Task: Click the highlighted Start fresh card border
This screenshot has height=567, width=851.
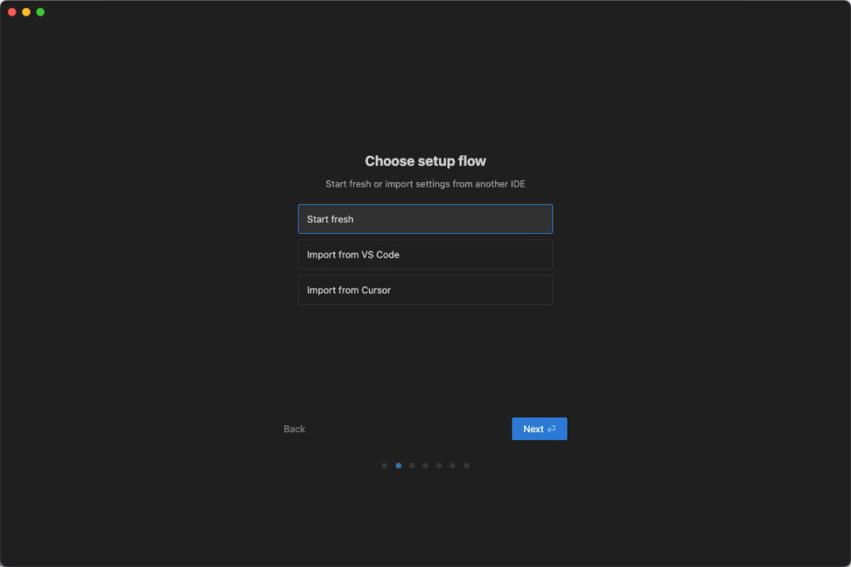Action: tap(425, 205)
